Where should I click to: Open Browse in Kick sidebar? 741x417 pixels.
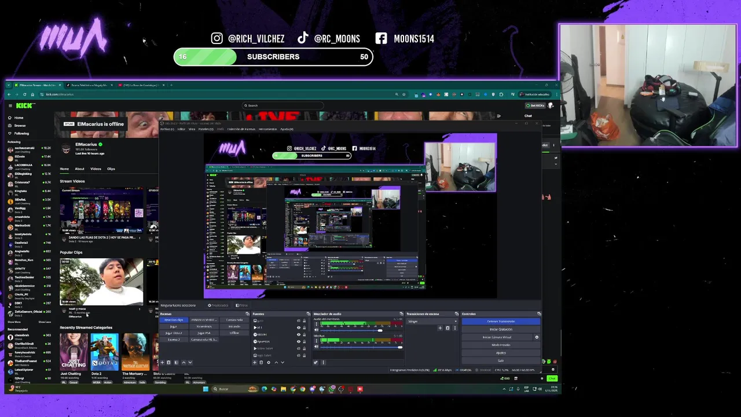(20, 126)
